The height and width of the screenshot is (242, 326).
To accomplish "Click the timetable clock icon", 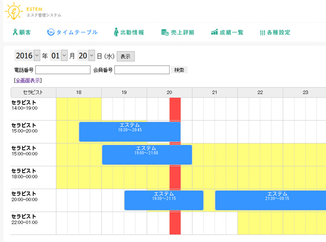I will tap(51, 32).
